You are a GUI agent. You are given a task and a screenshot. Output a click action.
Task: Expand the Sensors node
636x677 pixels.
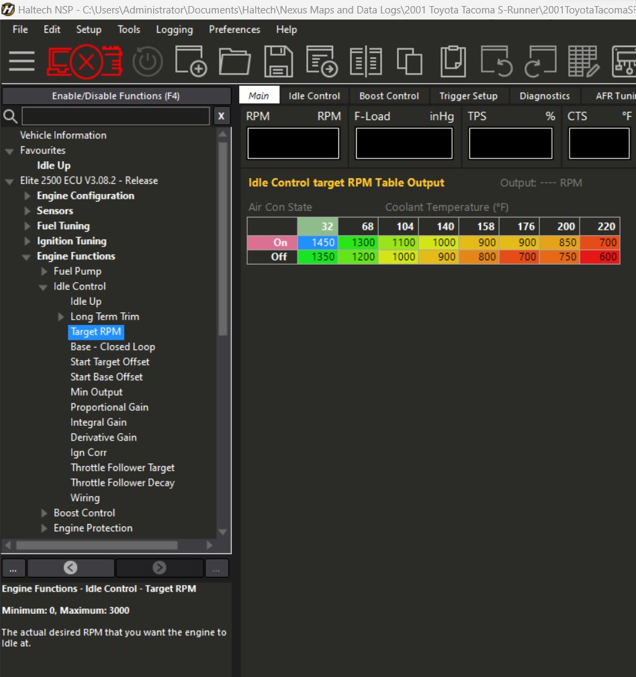point(28,211)
